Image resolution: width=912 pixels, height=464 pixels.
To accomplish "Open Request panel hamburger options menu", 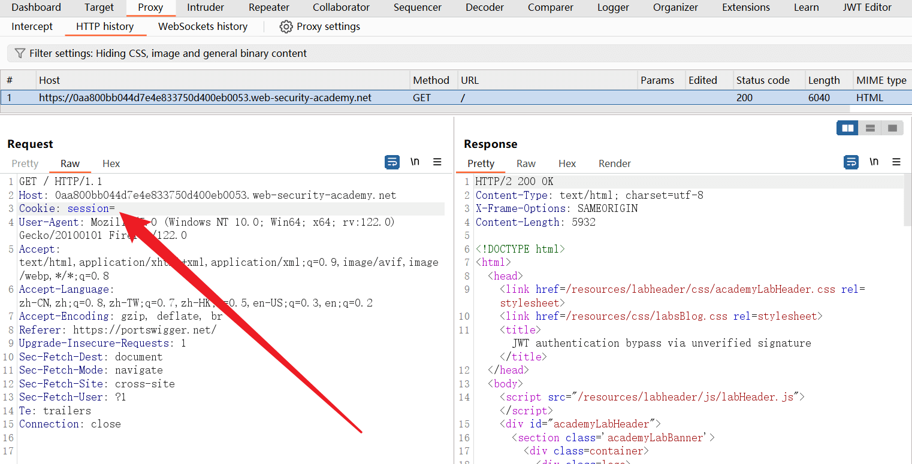I will point(437,162).
